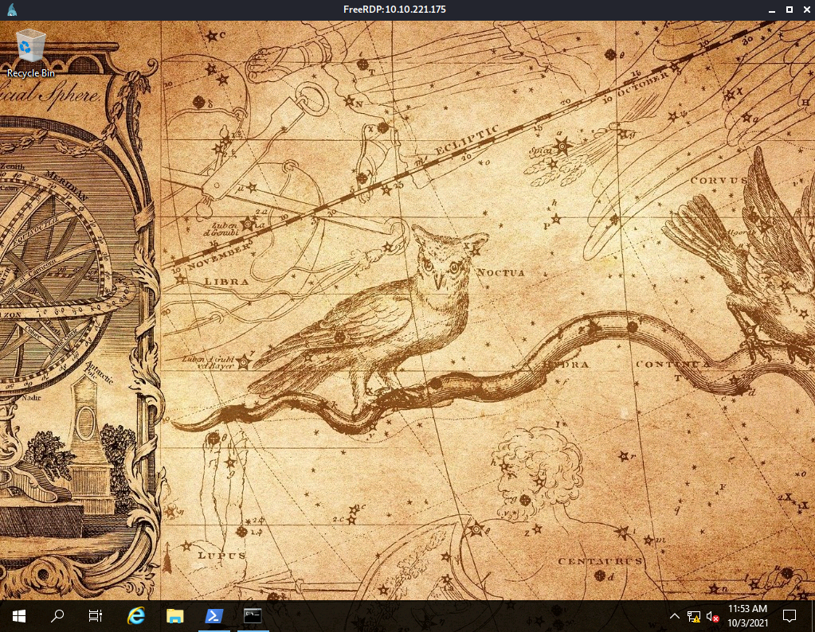This screenshot has width=815, height=632.
Task: Open the Windows Start menu
Action: click(x=18, y=616)
